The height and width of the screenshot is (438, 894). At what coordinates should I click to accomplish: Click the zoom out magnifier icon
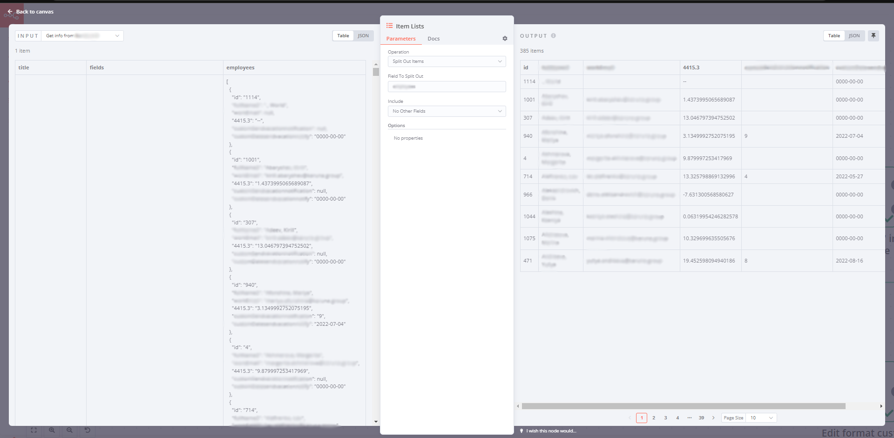coord(69,430)
